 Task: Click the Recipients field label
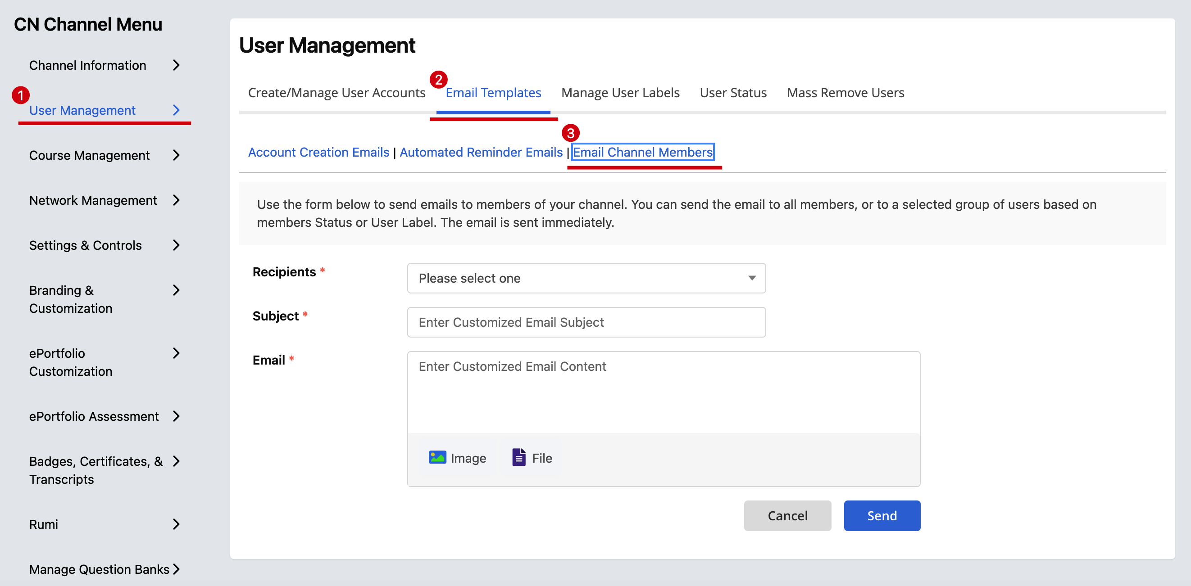click(284, 271)
